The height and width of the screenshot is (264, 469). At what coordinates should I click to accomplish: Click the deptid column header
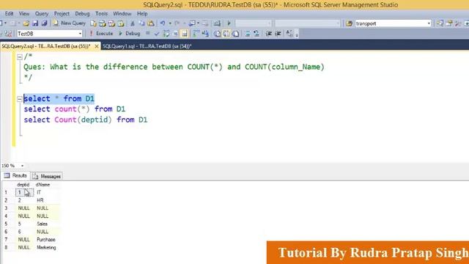point(23,185)
